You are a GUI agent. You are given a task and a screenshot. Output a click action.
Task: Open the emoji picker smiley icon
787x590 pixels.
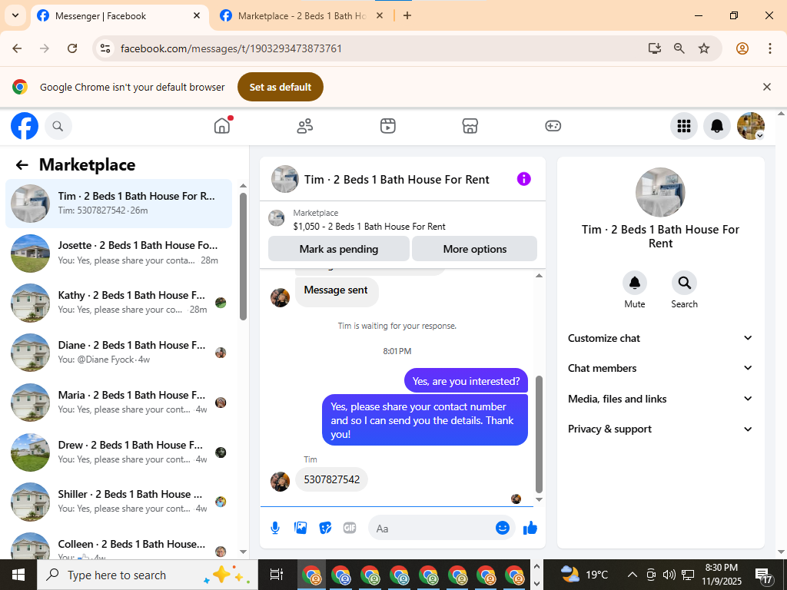(x=503, y=528)
